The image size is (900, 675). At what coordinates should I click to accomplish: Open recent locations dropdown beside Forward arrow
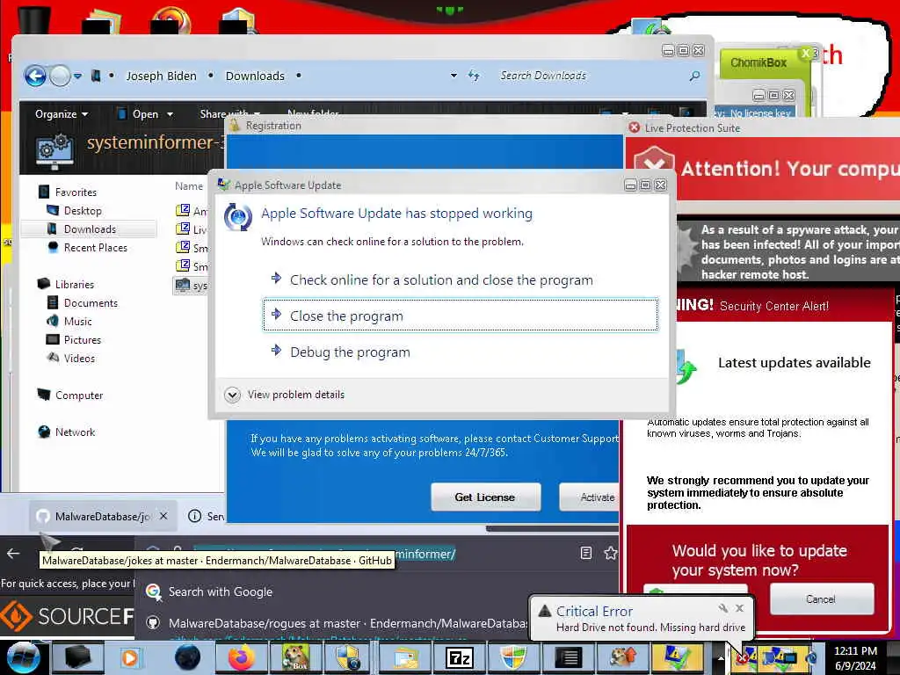77,76
